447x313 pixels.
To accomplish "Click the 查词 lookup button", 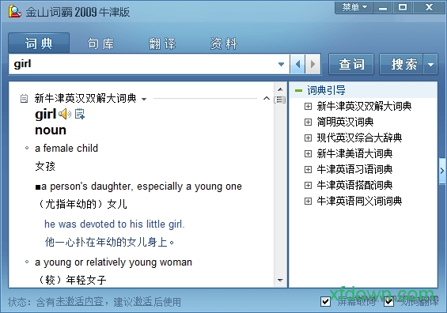I will click(x=351, y=64).
